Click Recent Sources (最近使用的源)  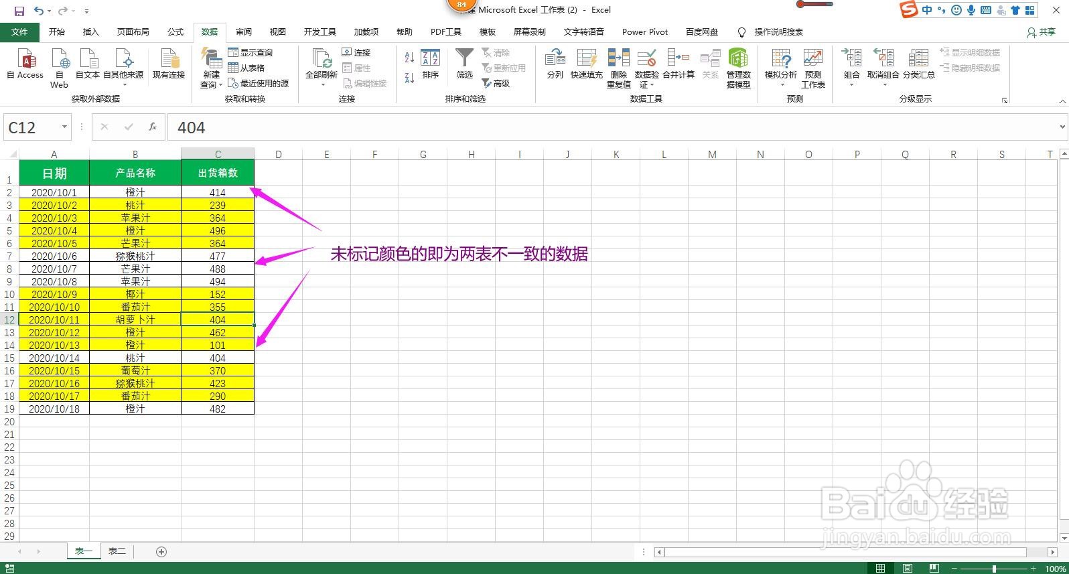[259, 83]
